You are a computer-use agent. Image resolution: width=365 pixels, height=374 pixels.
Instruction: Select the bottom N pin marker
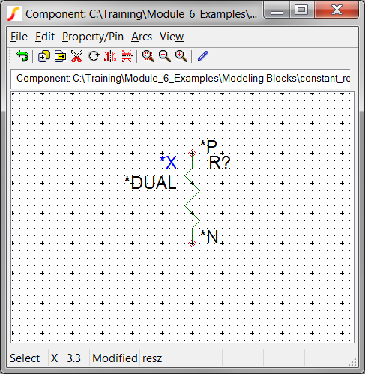click(192, 243)
